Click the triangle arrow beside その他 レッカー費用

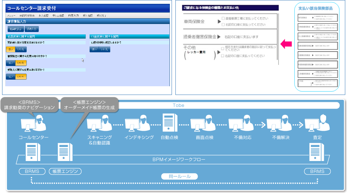tap(218, 52)
